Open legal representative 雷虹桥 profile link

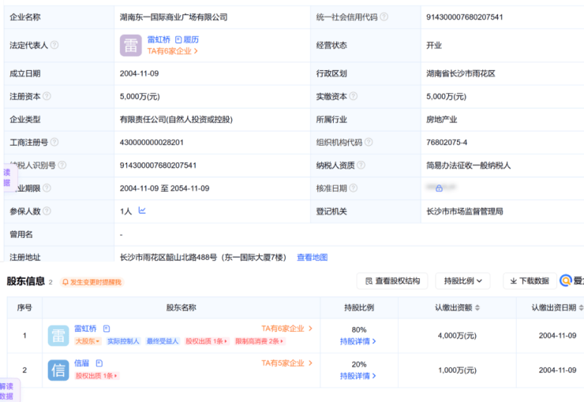click(x=159, y=39)
